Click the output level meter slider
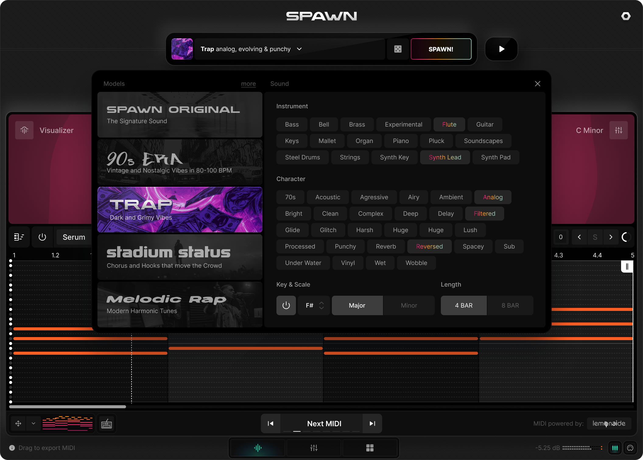643x460 pixels. point(582,448)
